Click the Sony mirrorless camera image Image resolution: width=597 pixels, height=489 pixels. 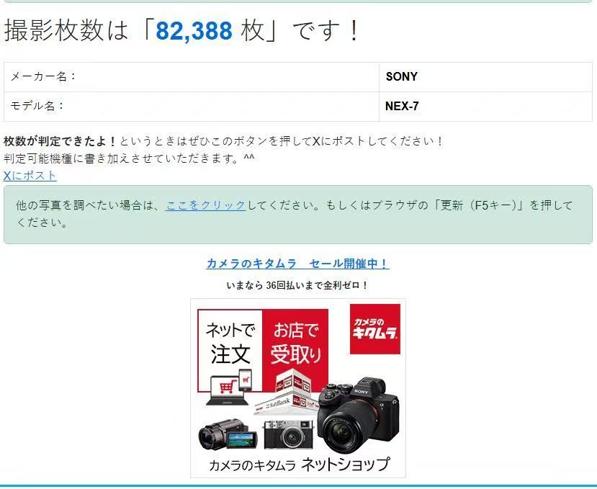[358, 415]
